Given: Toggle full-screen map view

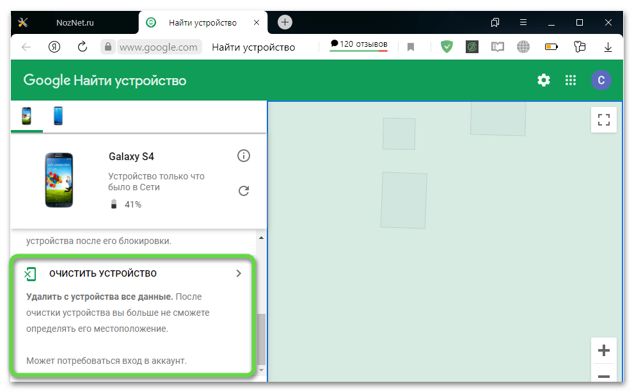Looking at the screenshot, I should point(603,120).
